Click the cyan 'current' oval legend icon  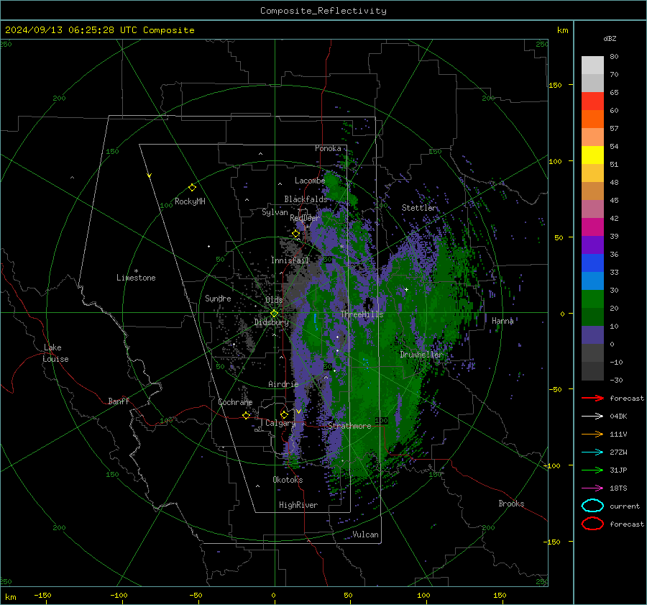592,506
